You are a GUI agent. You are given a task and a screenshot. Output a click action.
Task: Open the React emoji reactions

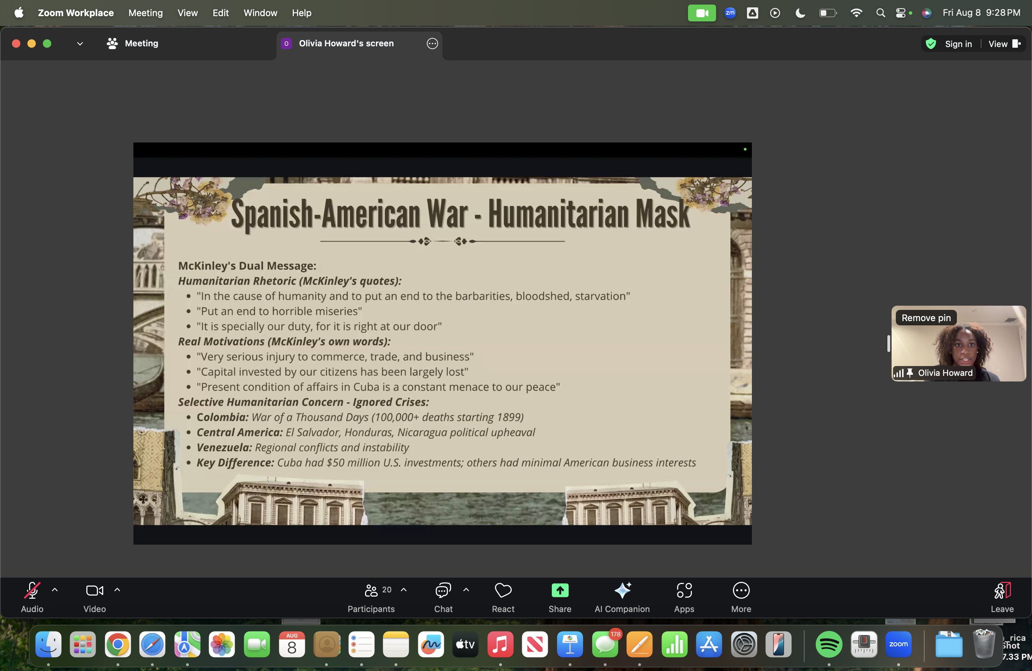pos(503,597)
